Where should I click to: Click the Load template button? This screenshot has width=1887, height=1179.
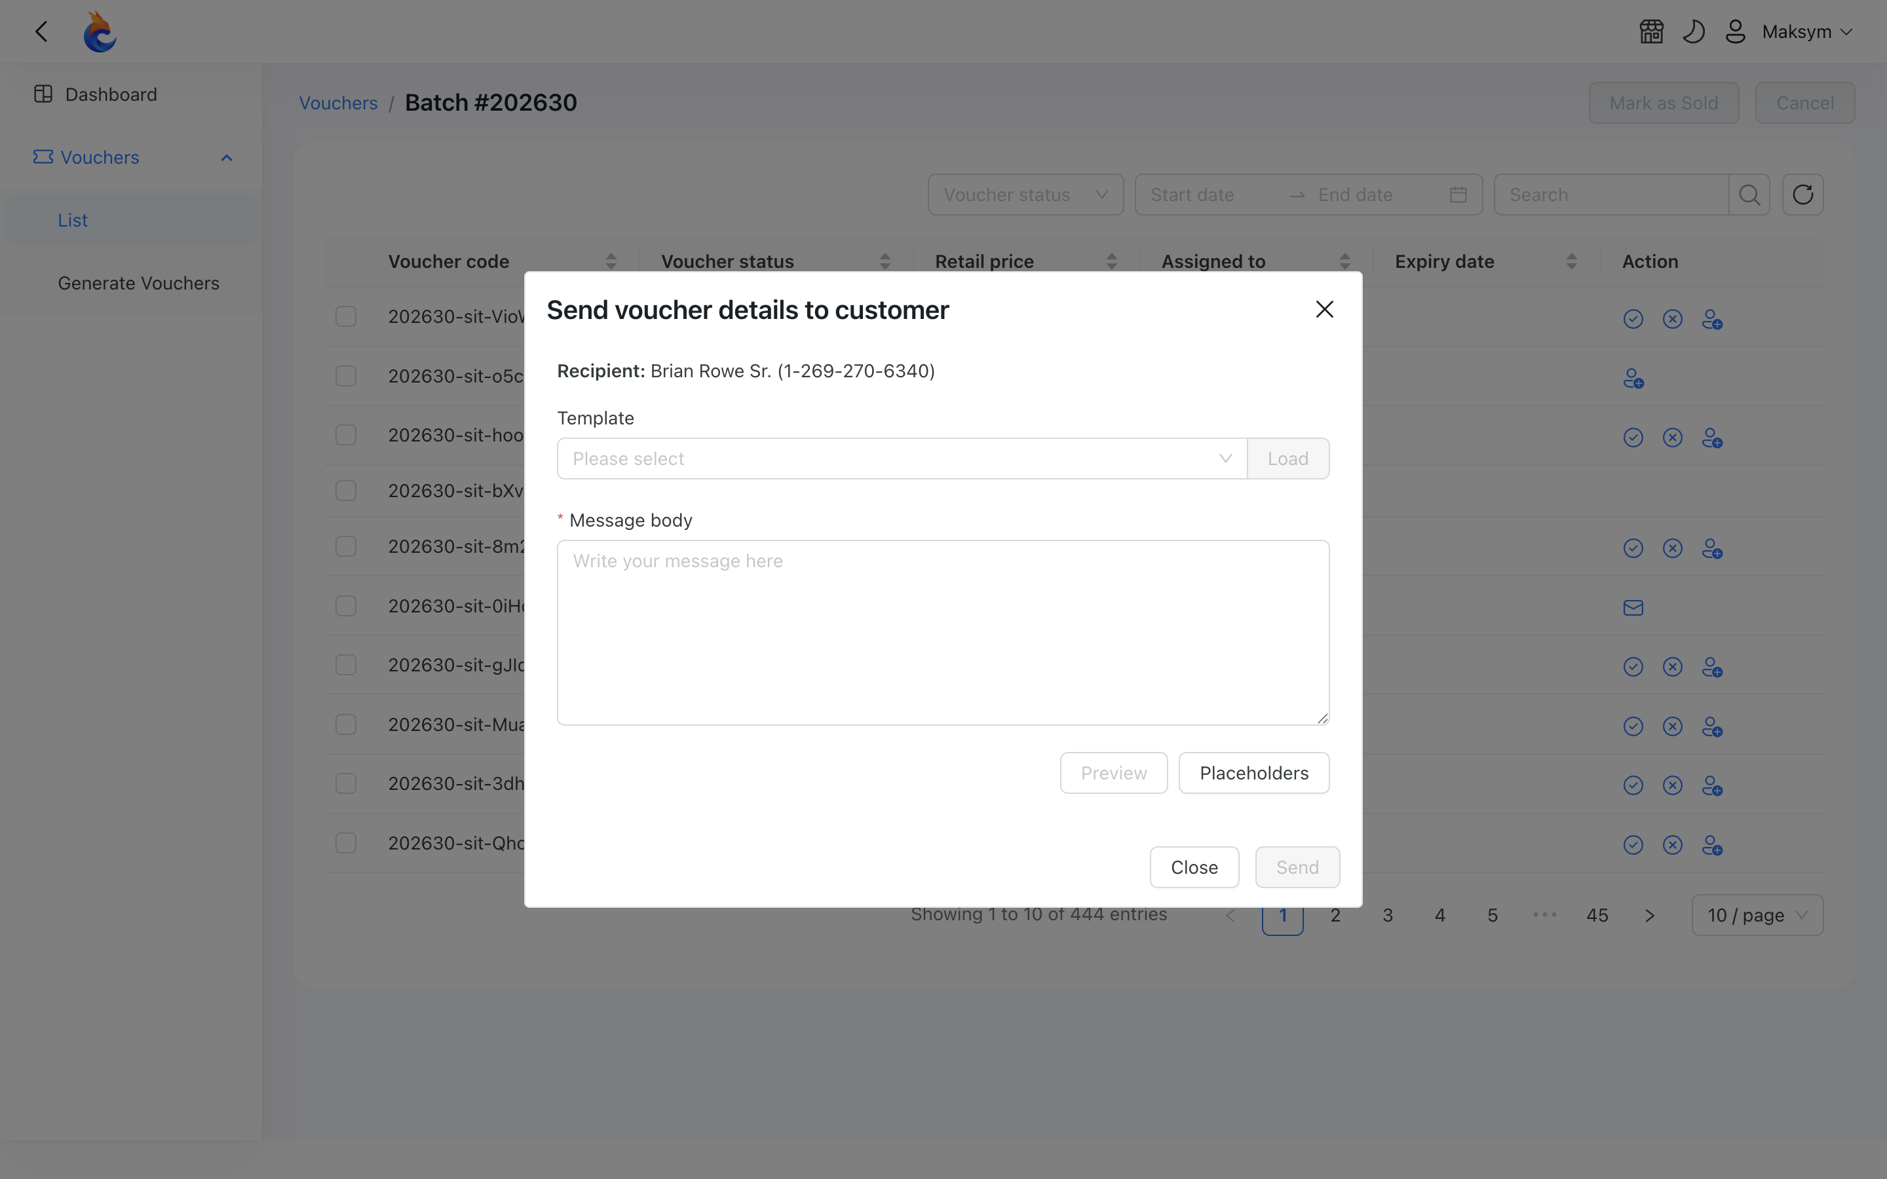point(1288,458)
